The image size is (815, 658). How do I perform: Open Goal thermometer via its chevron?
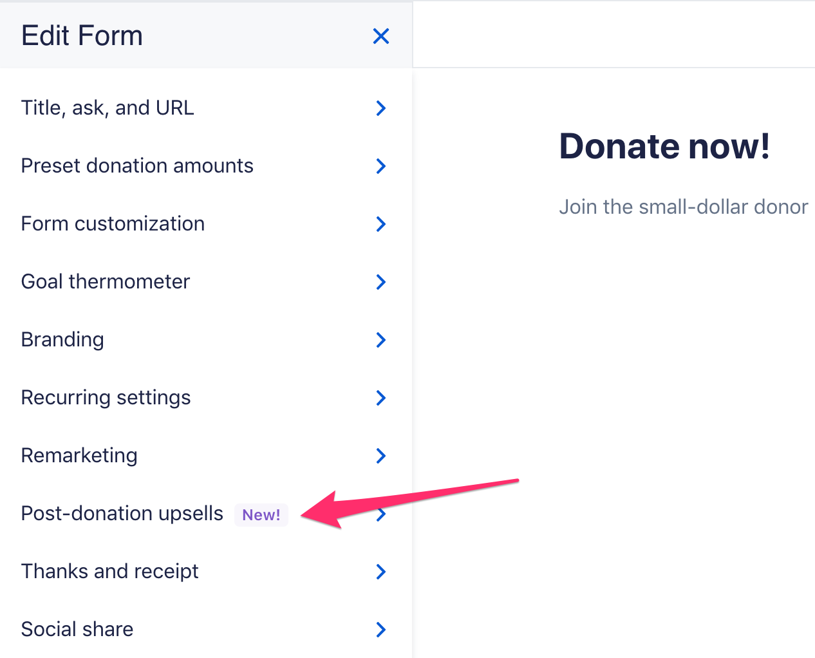(x=381, y=282)
